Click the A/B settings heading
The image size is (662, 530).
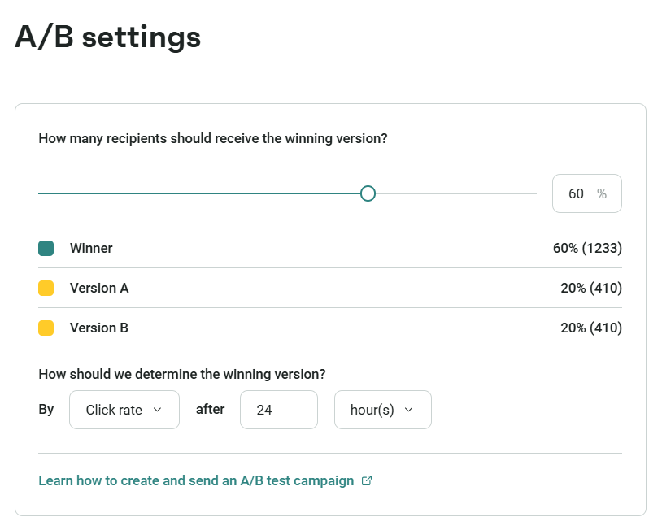coord(107,37)
